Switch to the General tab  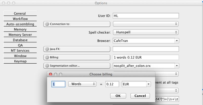(20, 13)
